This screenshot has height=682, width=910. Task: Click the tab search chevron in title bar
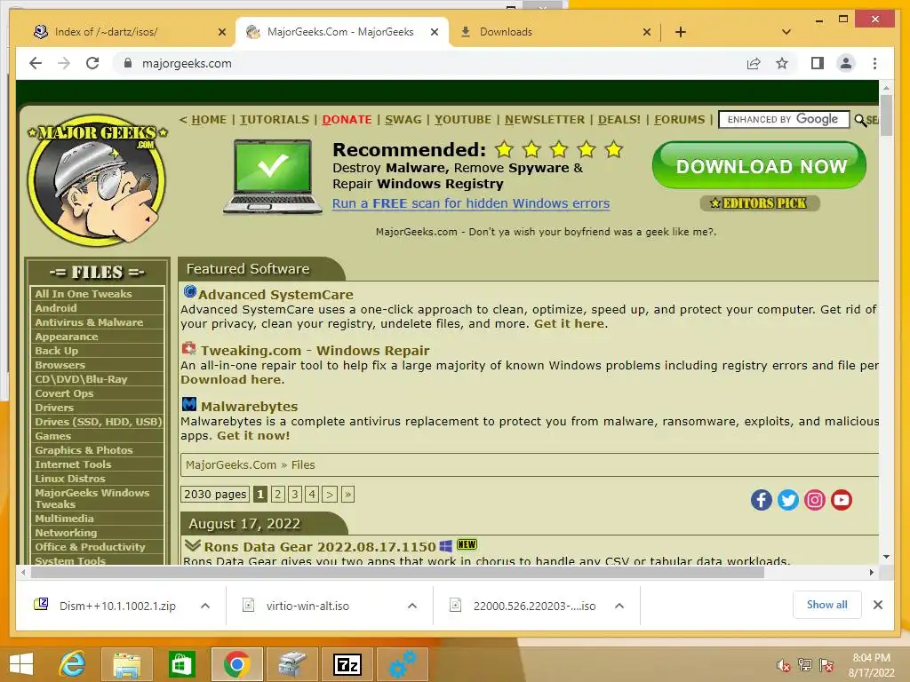tap(786, 32)
